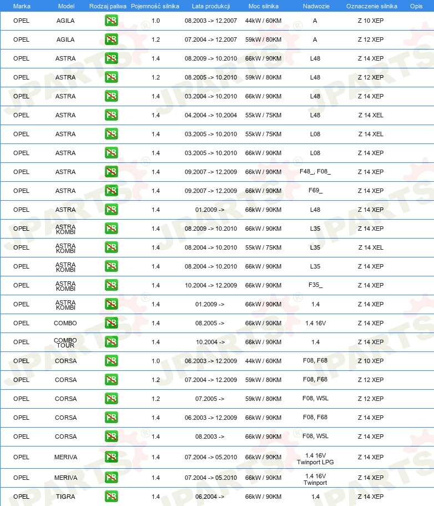Click the start date 07.2005 -> in CORSA row
Viewport: 434px width, 506px height.
[210, 399]
